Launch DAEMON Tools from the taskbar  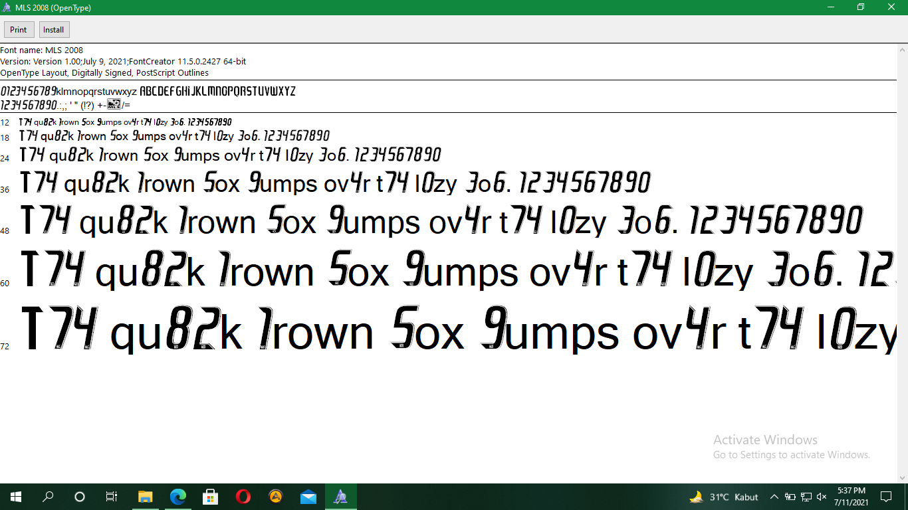[275, 496]
